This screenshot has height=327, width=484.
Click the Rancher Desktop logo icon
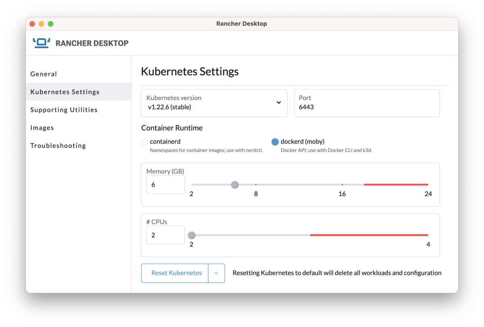[x=42, y=43]
